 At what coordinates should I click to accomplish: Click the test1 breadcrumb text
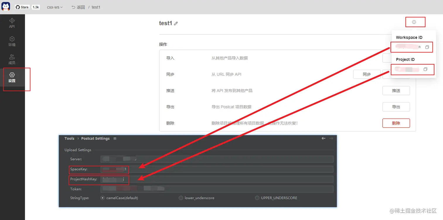(96, 7)
